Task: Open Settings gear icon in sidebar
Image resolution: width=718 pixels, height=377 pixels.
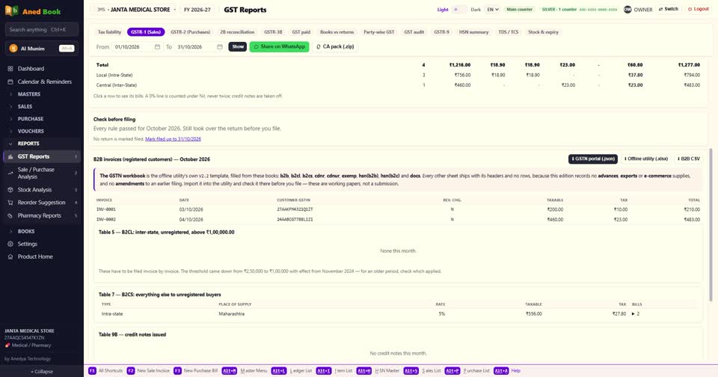Action: [x=10, y=244]
